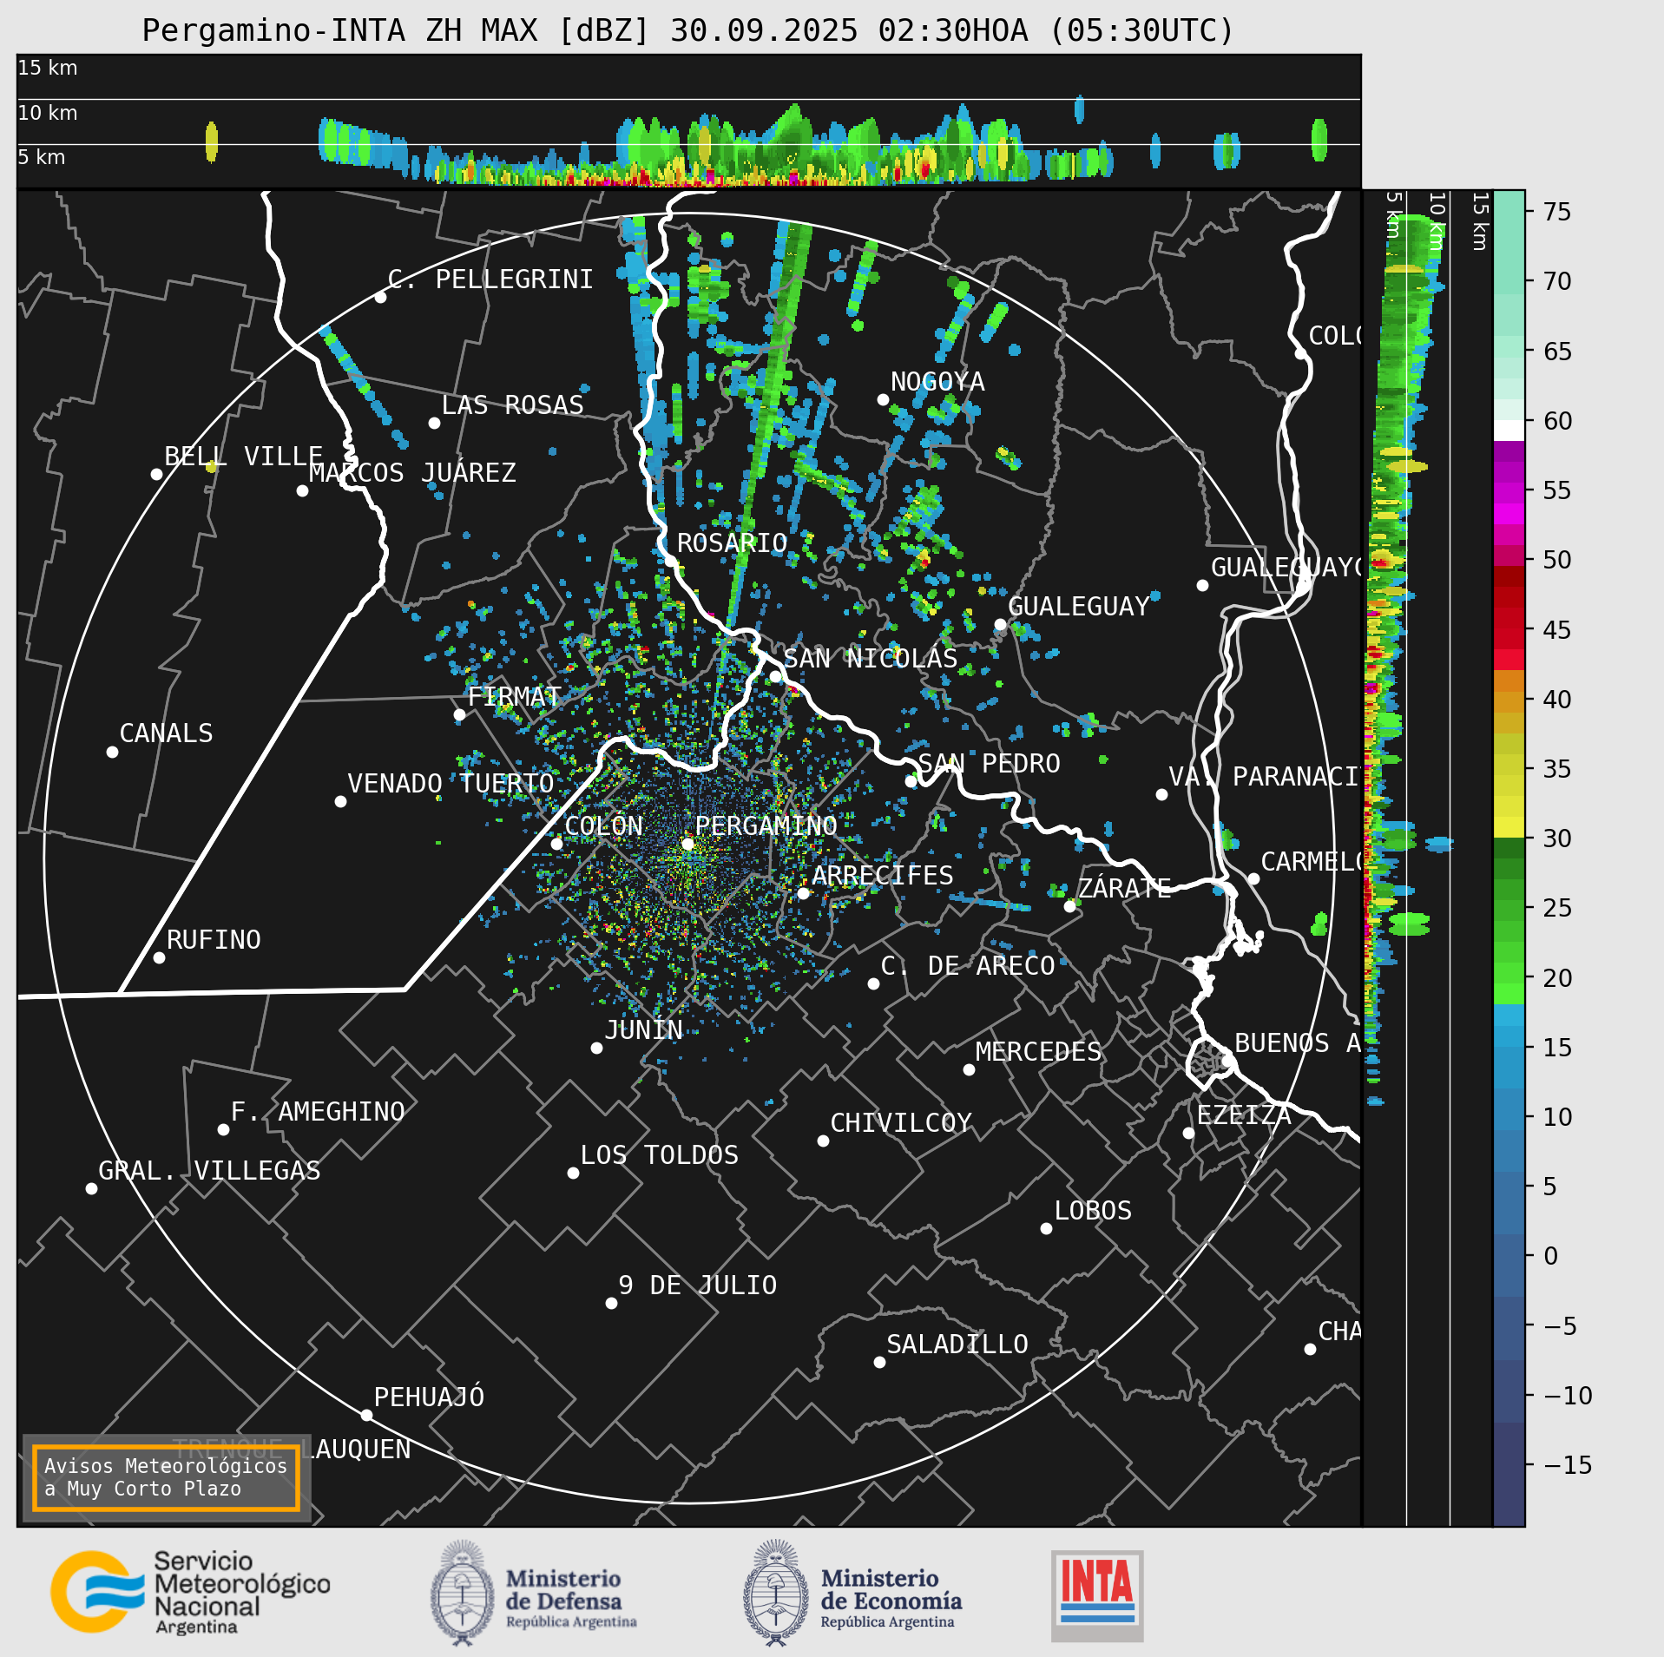Click the Chivilcoy marker dot

click(x=823, y=1141)
